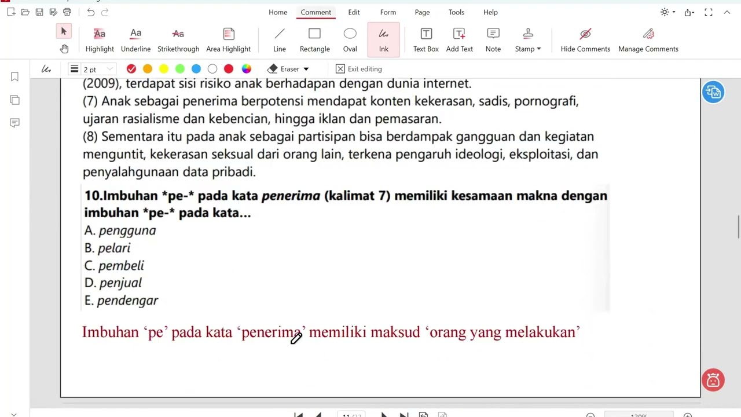Screen dimensions: 741x417
Task: Toggle Hide Comments
Action: (585, 41)
